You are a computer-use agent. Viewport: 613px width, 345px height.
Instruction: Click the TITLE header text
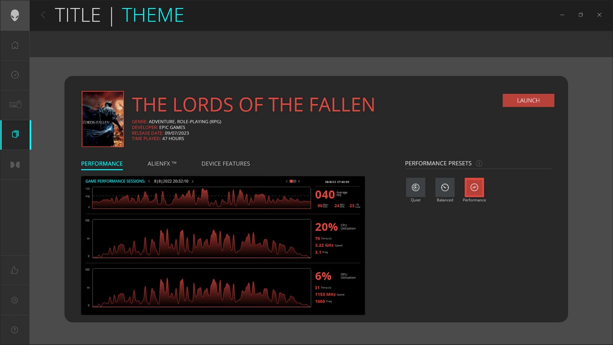78,15
